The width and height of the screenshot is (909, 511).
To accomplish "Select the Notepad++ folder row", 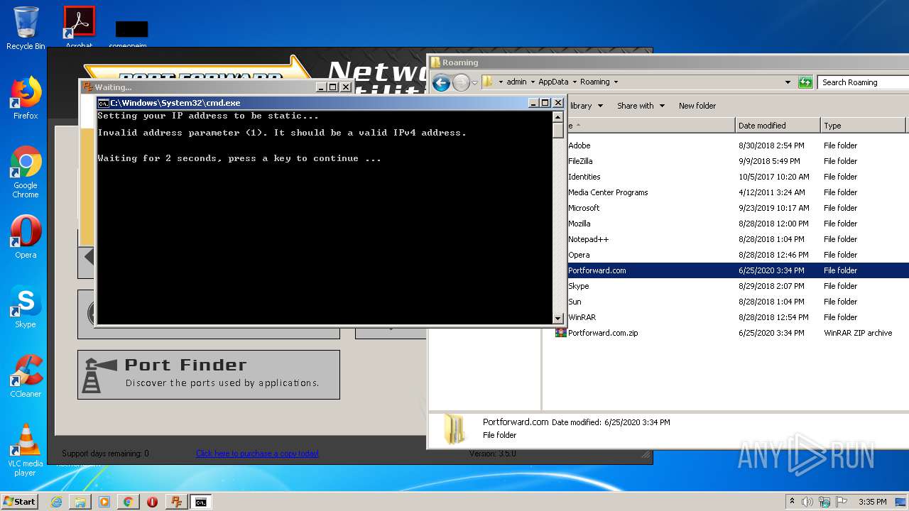I will pyautogui.click(x=731, y=239).
